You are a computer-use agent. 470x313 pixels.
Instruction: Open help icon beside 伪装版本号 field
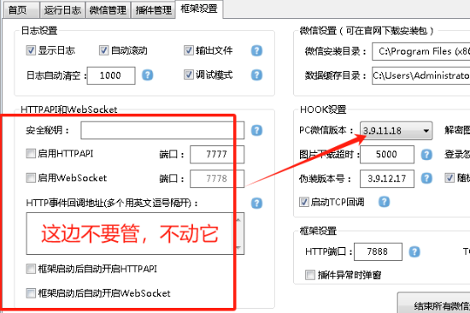426,179
